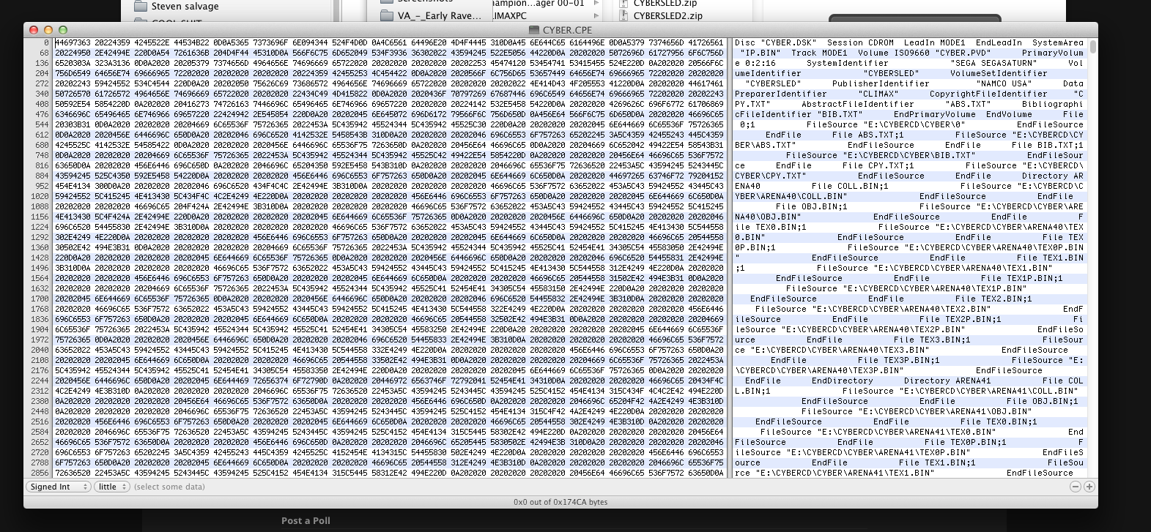Click the vertical scrollbar thumb of hex view
Viewport: 1151px width, 532px height.
(1093, 48)
